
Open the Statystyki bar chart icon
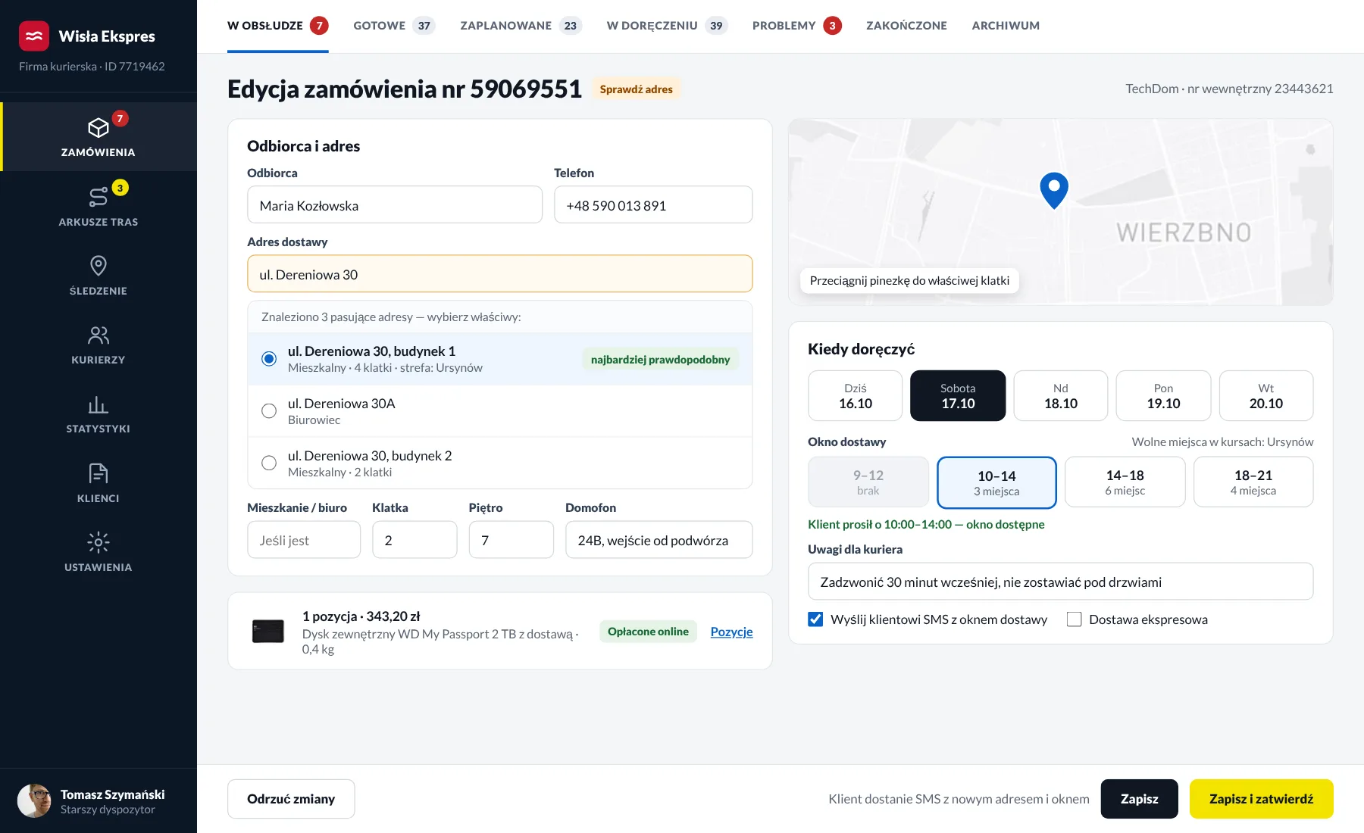click(99, 404)
